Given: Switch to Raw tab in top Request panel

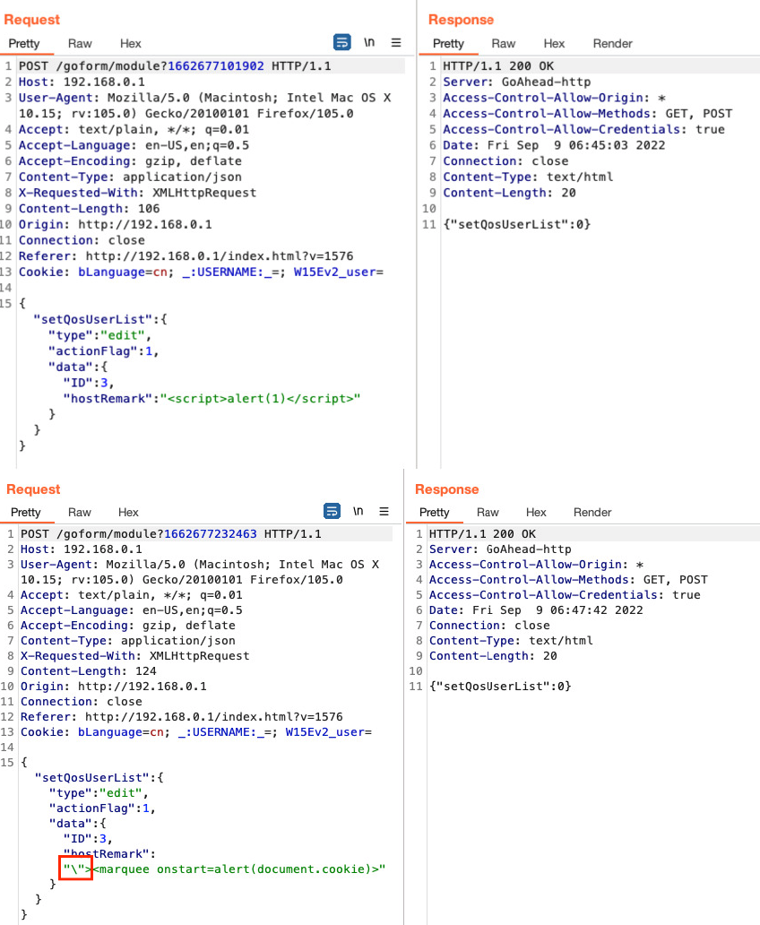Looking at the screenshot, I should 80,44.
